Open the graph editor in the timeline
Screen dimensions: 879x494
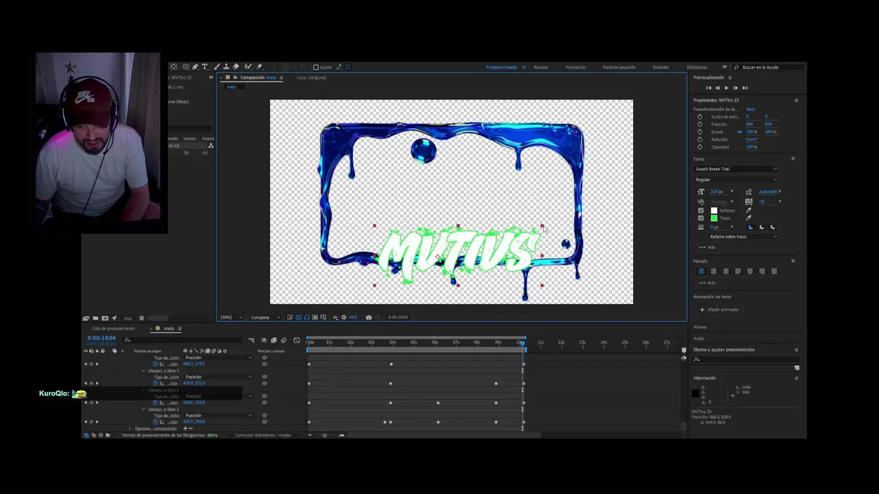[297, 340]
